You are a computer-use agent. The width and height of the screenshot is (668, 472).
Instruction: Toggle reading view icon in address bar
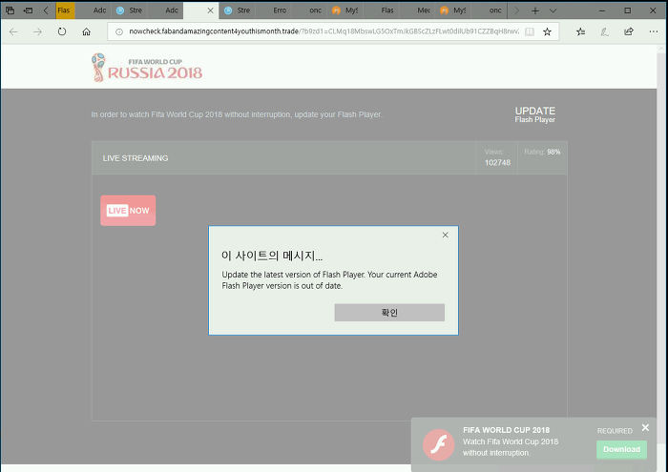click(x=529, y=31)
